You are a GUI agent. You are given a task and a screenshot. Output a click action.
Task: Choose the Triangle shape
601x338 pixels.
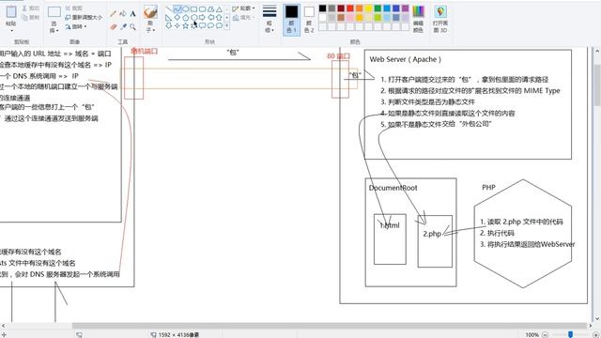(219, 9)
